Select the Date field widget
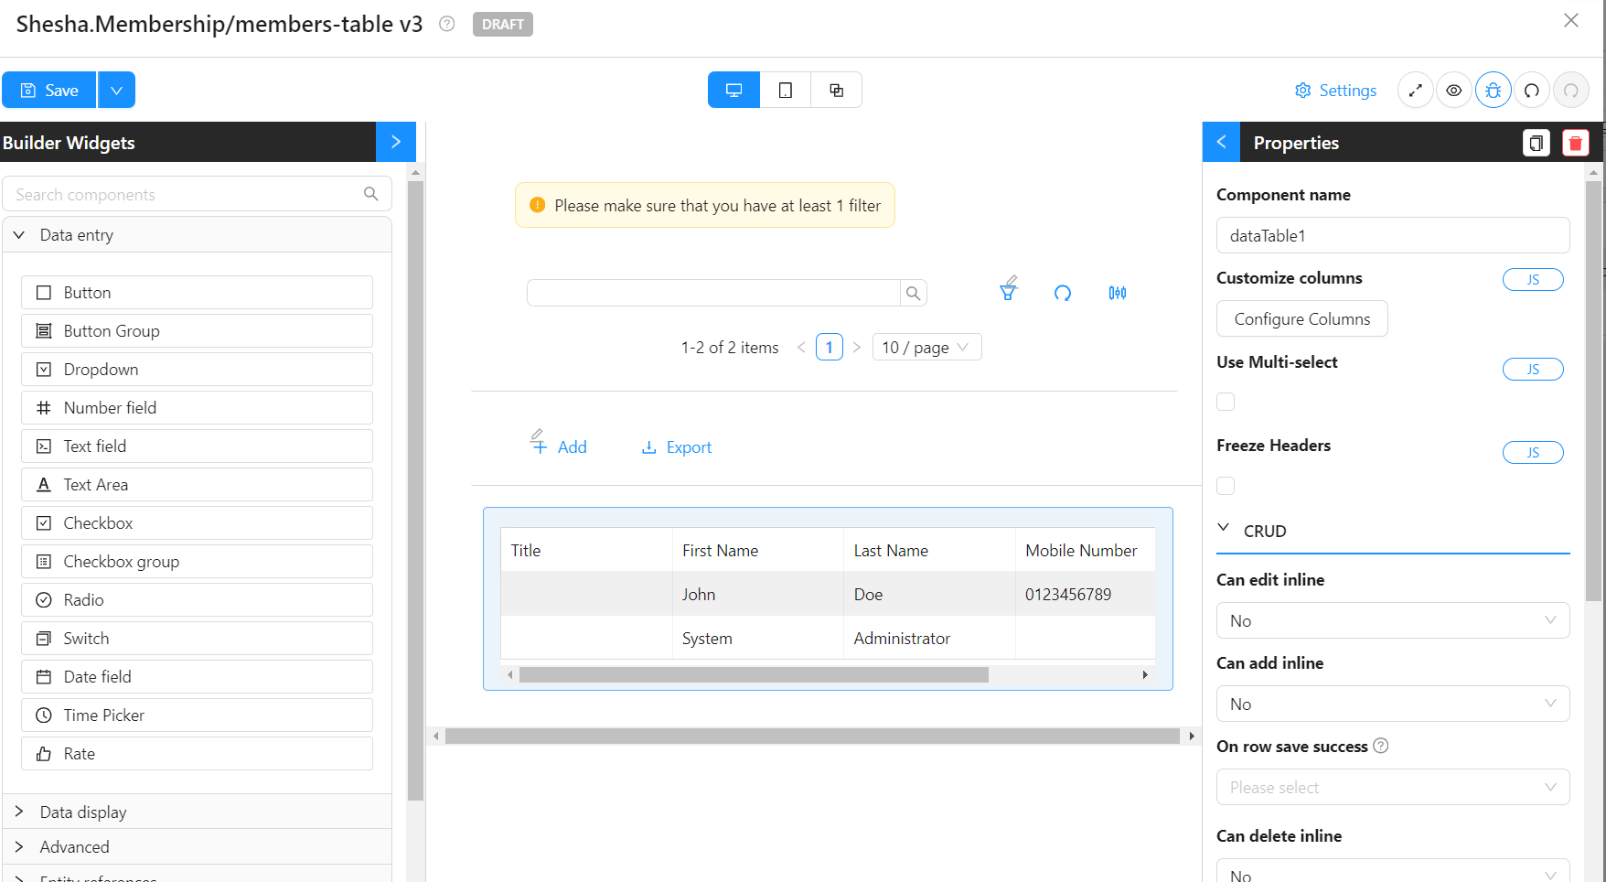The width and height of the screenshot is (1606, 882). pyautogui.click(x=197, y=677)
